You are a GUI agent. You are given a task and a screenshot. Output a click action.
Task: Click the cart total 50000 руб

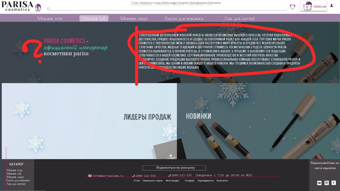[320, 7]
